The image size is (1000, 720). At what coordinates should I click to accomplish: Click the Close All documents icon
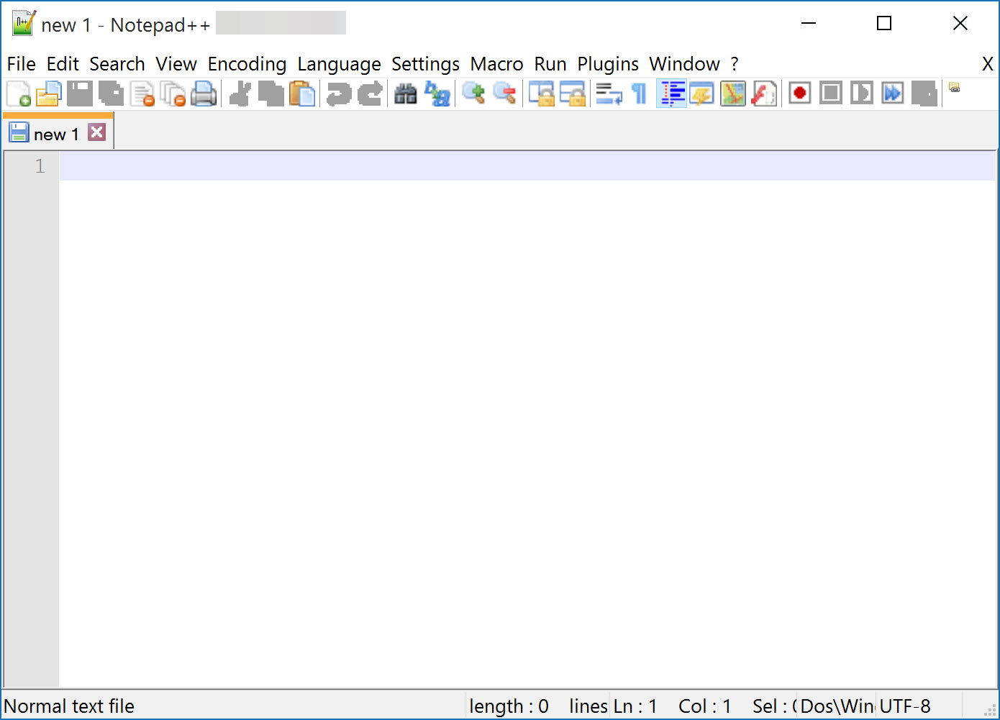pos(173,94)
